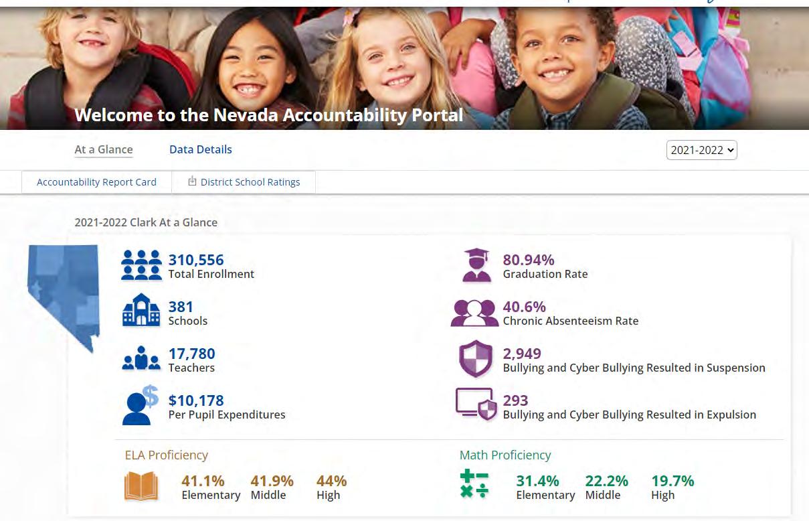809x521 pixels.
Task: Click the Graduation Rate graduate icon
Action: coord(476,265)
